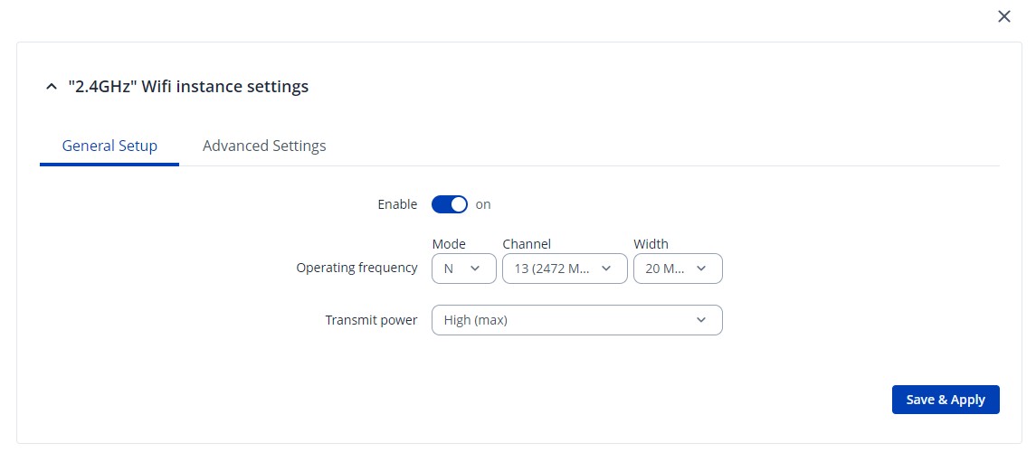This screenshot has height=462, width=1036.
Task: Click the Operating frequency label
Action: pyautogui.click(x=356, y=268)
